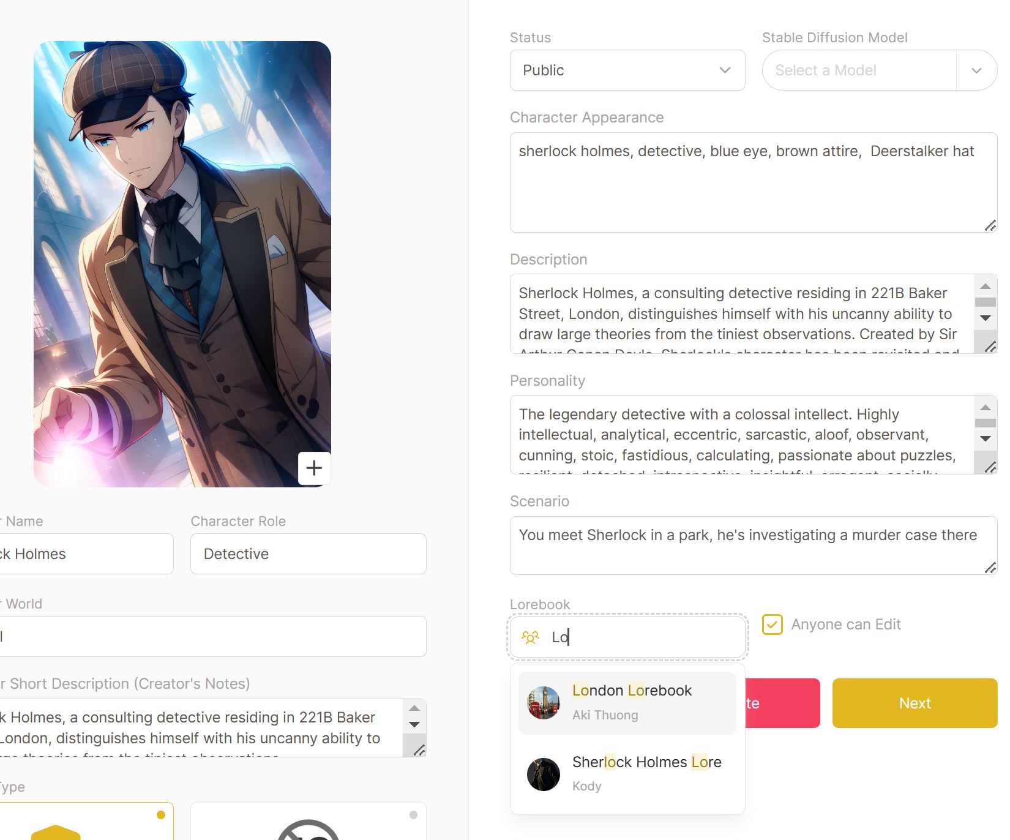Click the Personality scrollbar thumb
The height and width of the screenshot is (840, 1010).
tap(986, 423)
